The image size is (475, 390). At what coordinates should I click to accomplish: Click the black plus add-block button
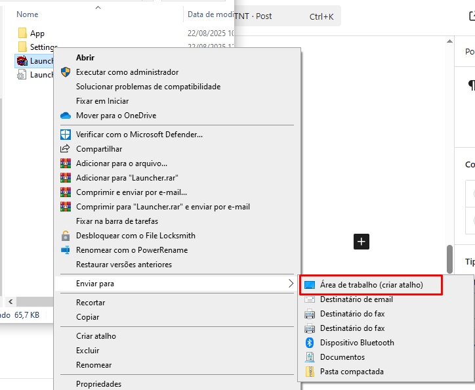pos(361,241)
